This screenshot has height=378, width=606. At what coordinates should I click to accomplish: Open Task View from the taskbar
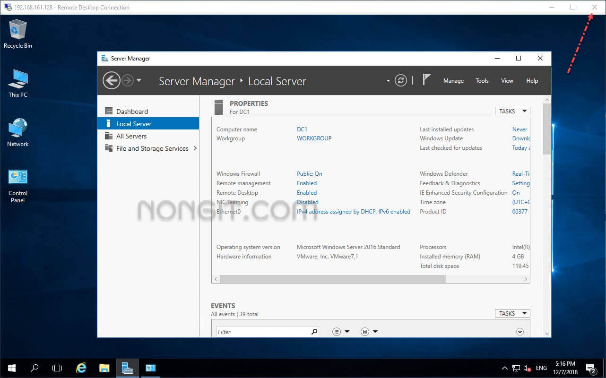[x=57, y=368]
